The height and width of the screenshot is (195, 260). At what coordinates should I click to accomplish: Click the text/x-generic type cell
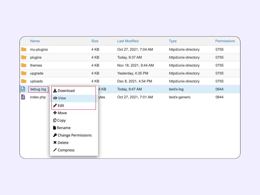[180, 97]
